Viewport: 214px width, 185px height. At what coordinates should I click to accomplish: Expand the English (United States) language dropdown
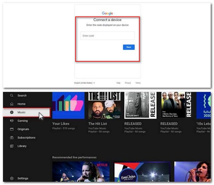tap(85, 83)
